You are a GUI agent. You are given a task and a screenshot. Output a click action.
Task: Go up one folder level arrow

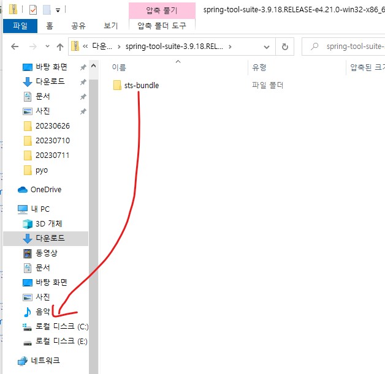tap(60, 47)
